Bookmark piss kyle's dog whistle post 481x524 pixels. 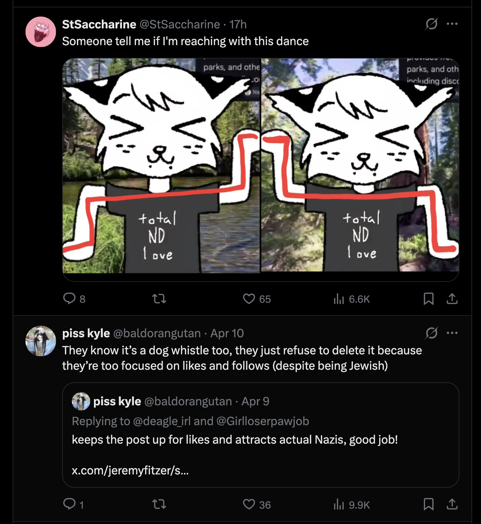coord(428,504)
